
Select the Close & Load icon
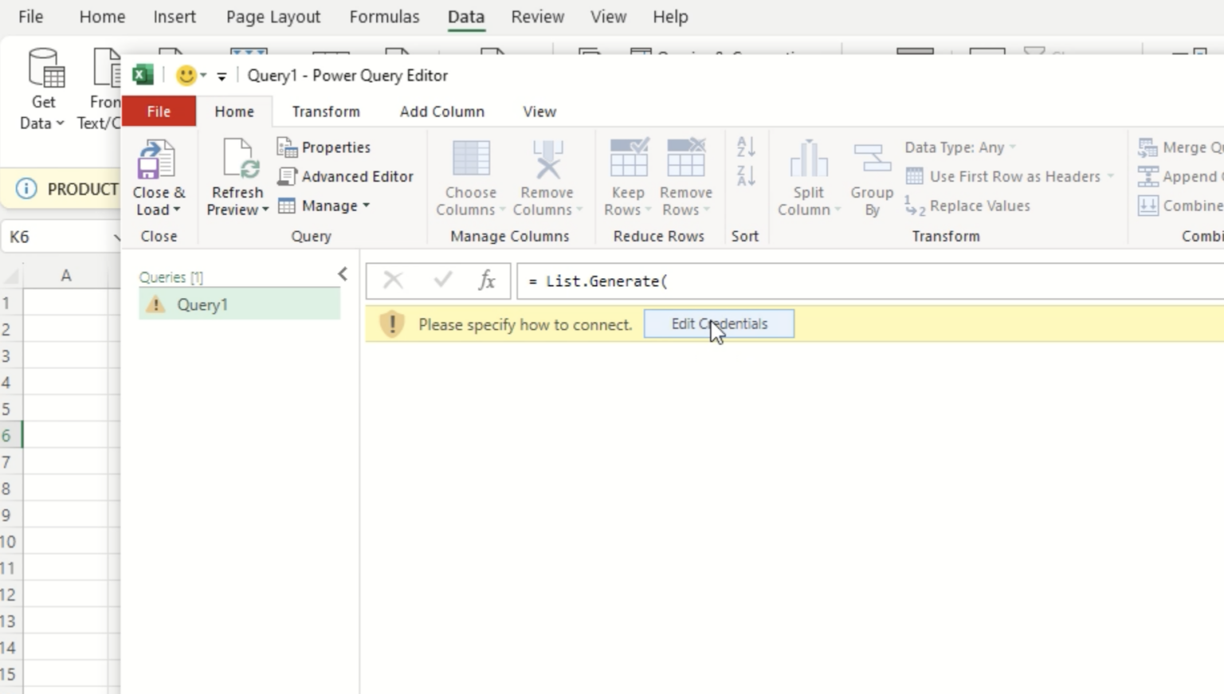pyautogui.click(x=157, y=157)
